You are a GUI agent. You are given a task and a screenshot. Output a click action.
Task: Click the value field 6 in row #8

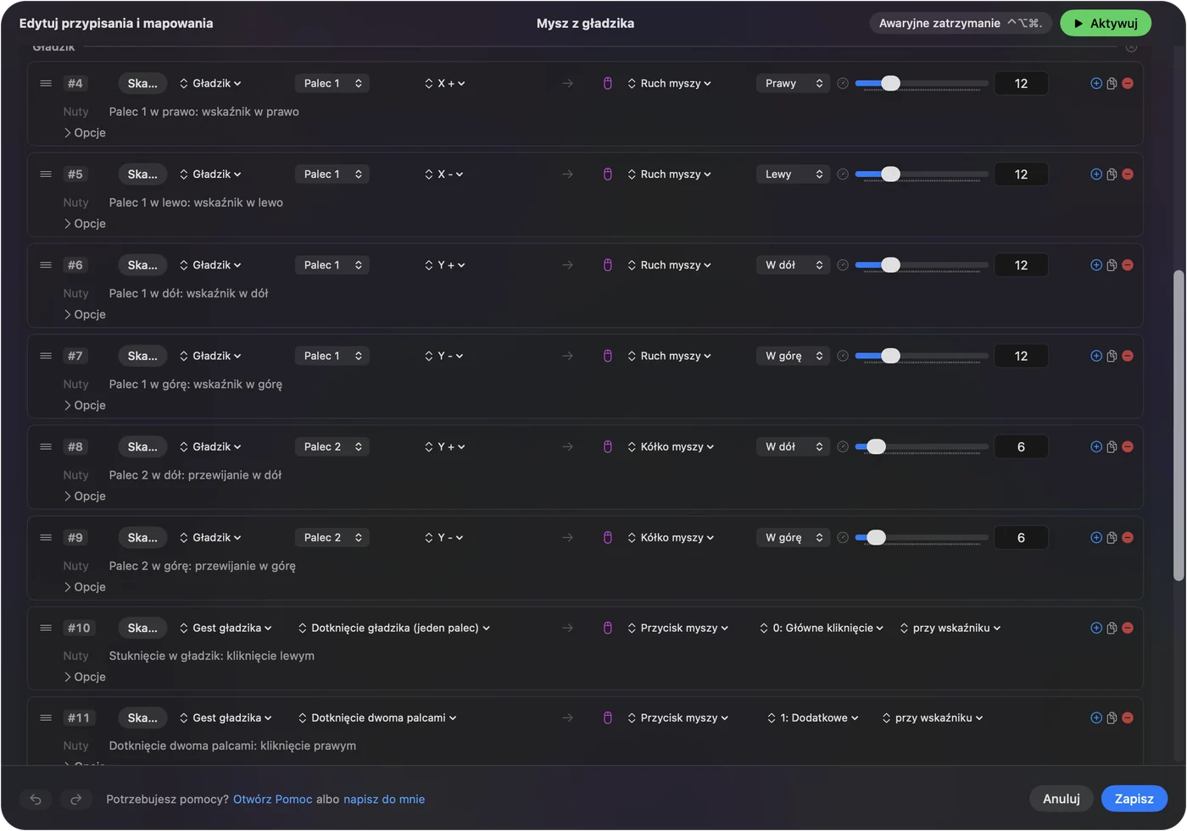coord(1021,446)
